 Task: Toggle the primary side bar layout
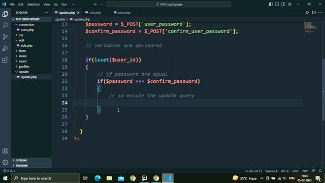(271, 4)
